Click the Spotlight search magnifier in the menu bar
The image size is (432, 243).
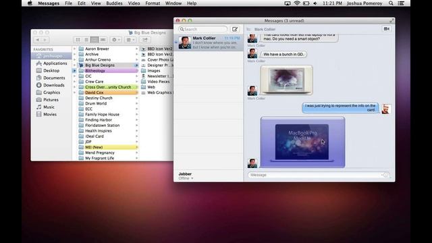(391, 3)
